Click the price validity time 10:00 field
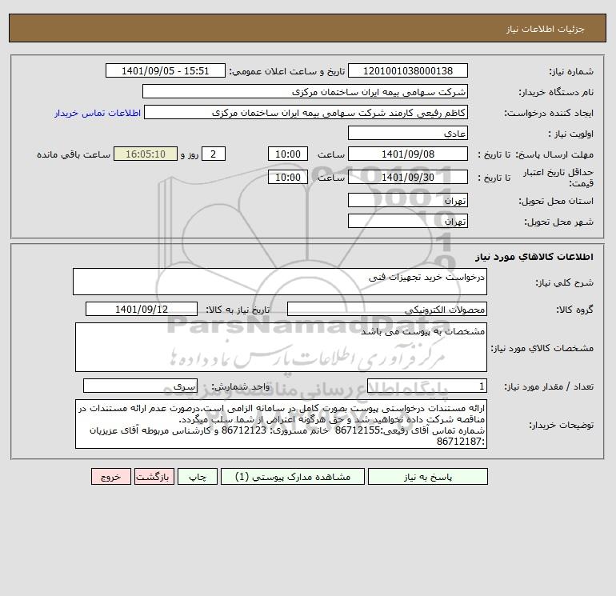 click(x=288, y=177)
